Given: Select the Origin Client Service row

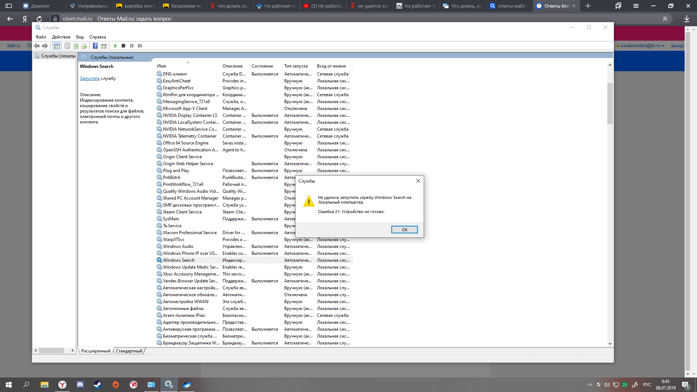Looking at the screenshot, I should 254,157.
